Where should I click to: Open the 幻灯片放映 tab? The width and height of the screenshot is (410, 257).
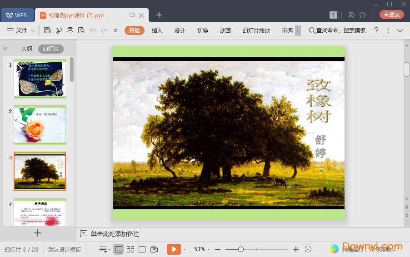[x=256, y=30]
